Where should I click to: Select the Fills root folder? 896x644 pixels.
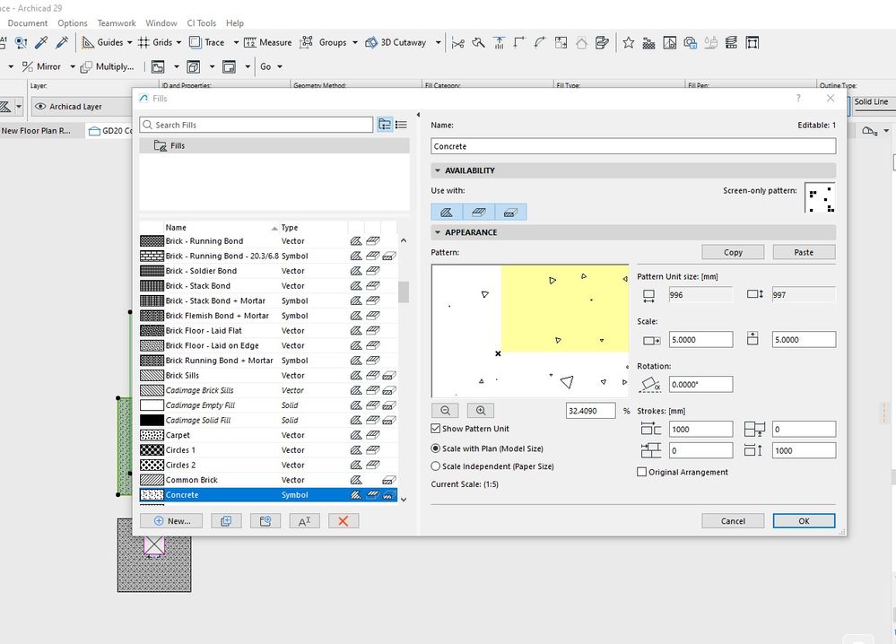[x=274, y=145]
